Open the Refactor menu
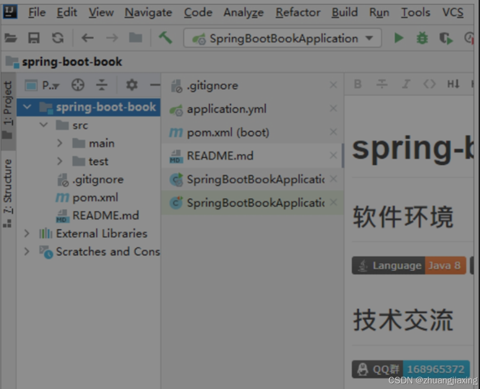 298,13
